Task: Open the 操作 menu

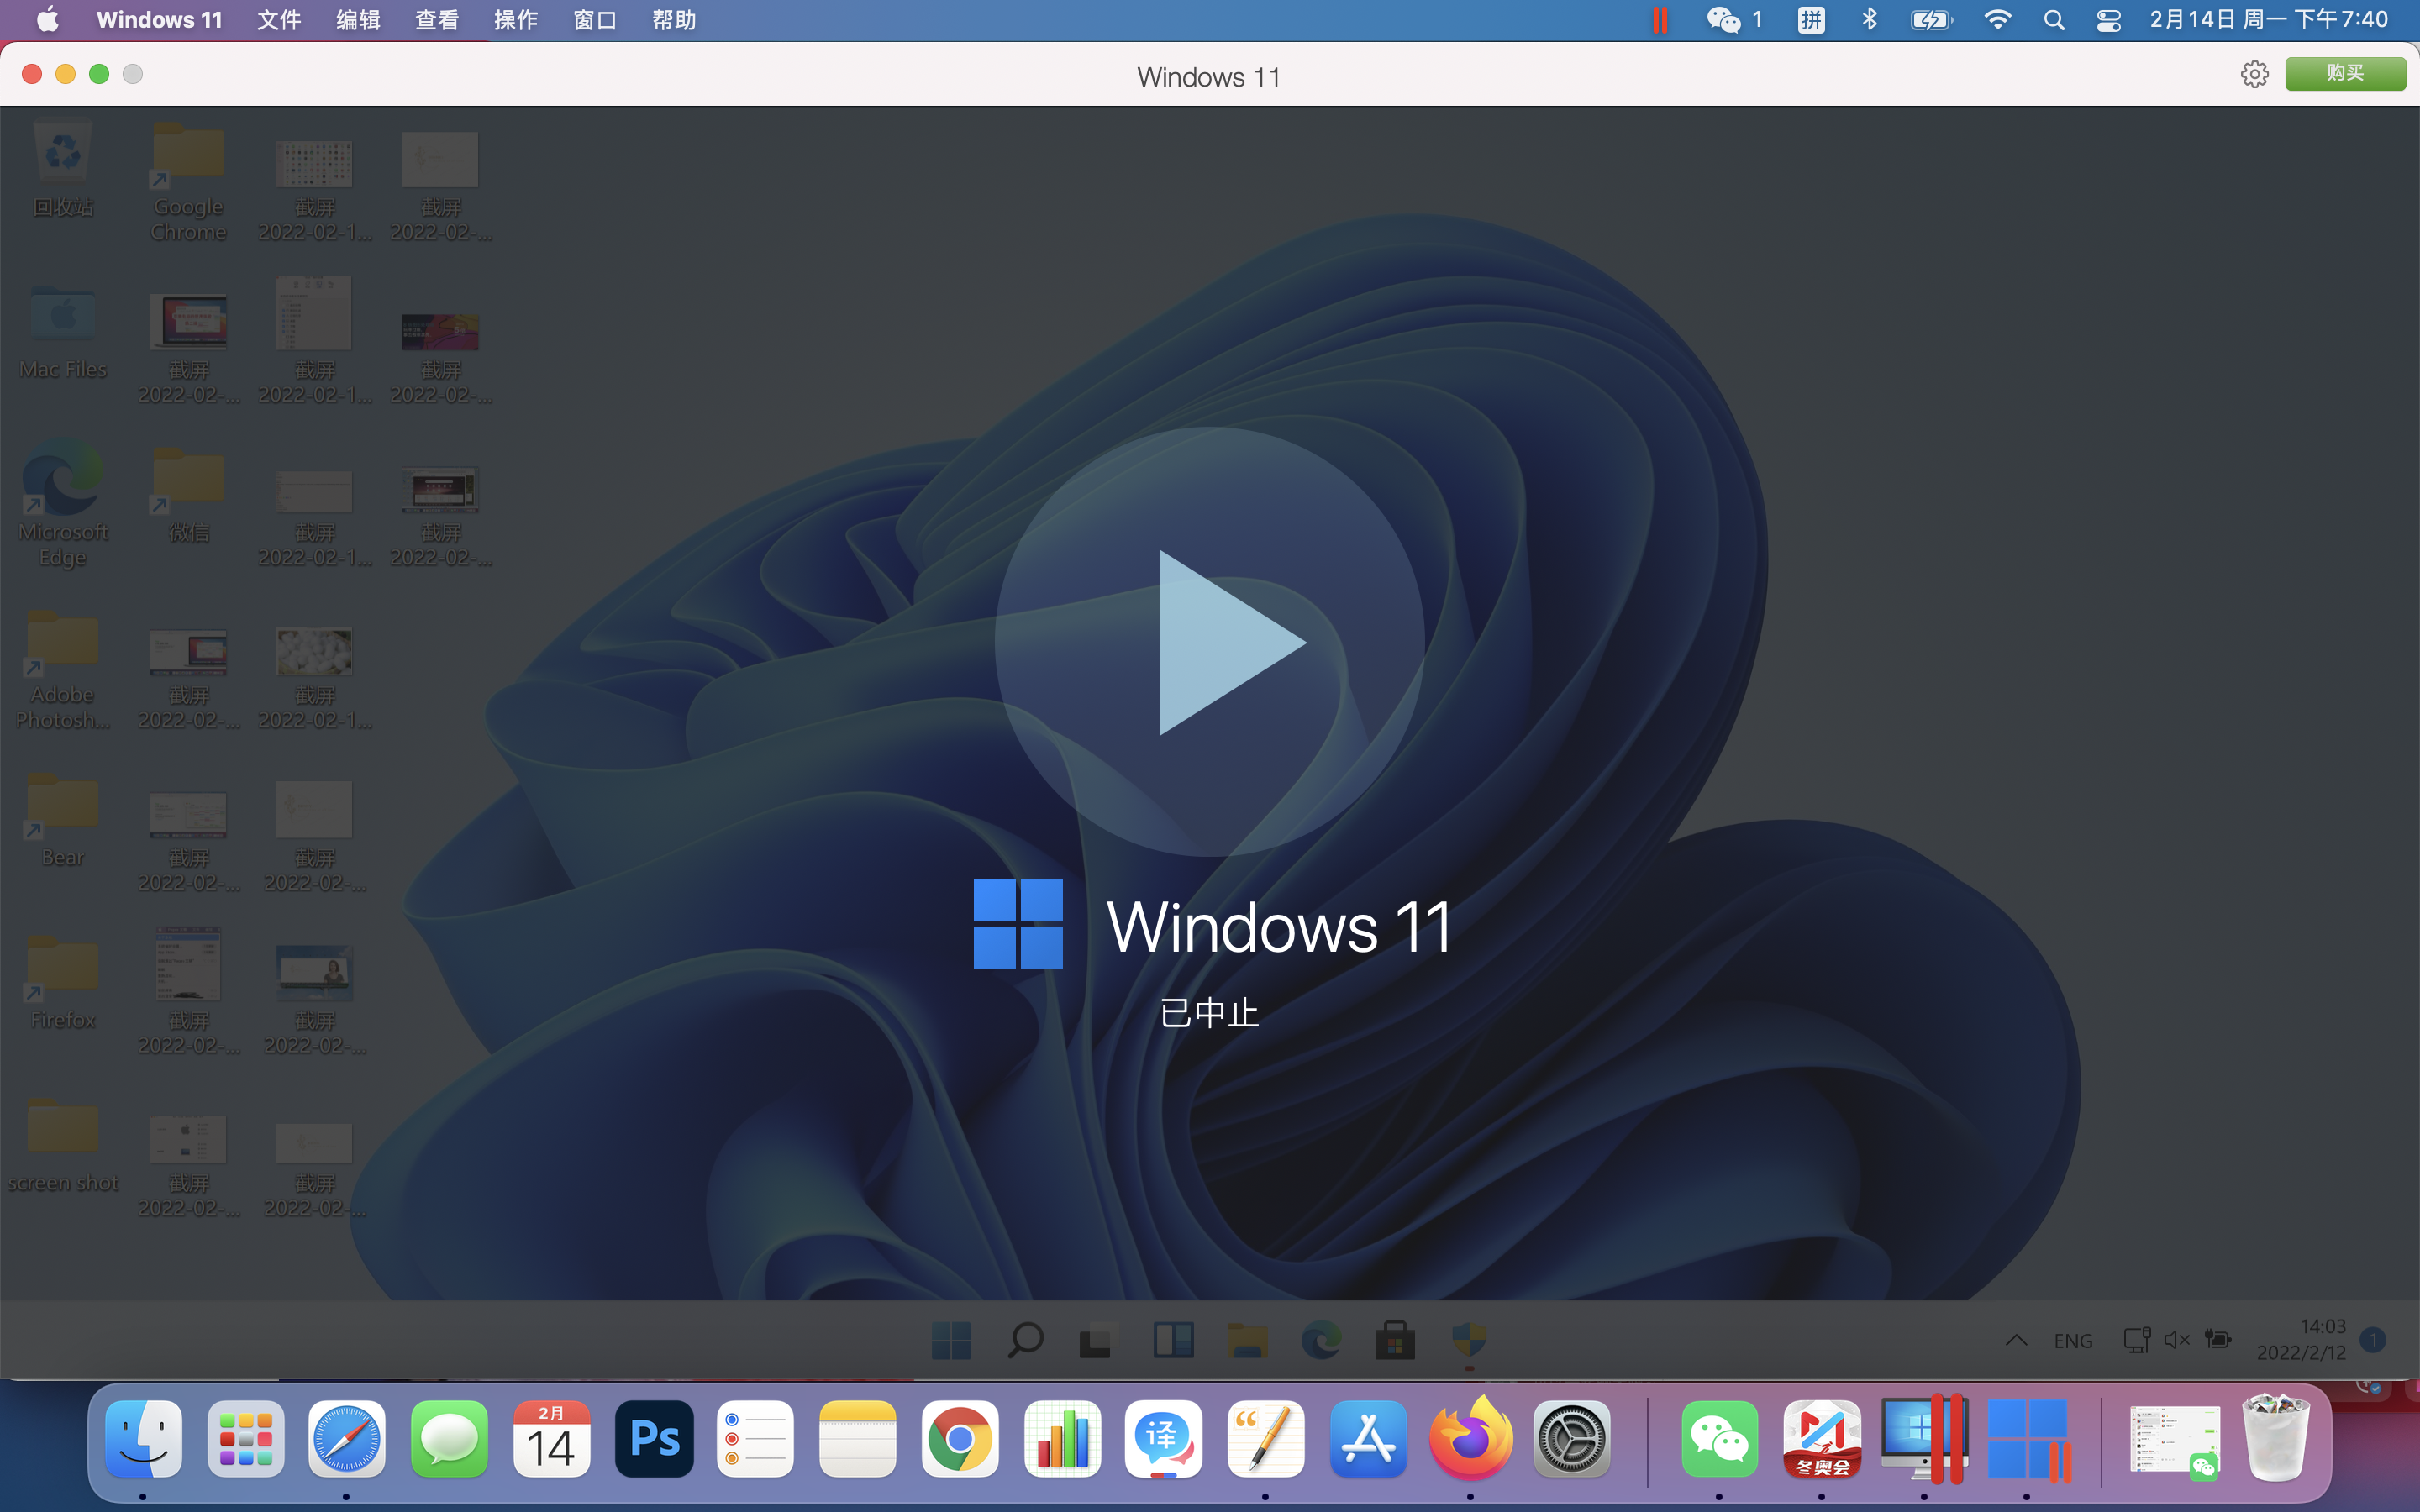Action: [516, 20]
